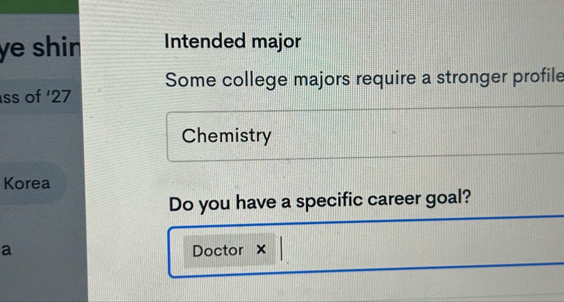Viewport: 564px width, 302px height.
Task: Click the 'Do you have a specific career goal?' label
Action: (320, 203)
